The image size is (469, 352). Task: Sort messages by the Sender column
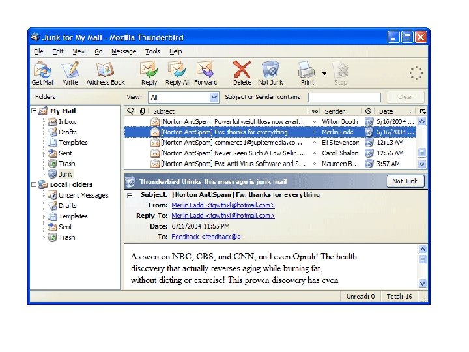341,111
